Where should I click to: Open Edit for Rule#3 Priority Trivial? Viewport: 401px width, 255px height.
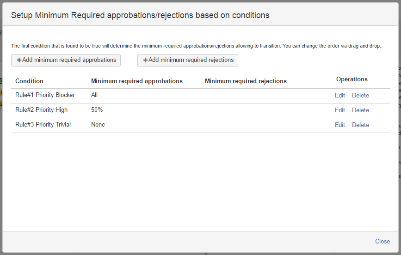click(339, 125)
